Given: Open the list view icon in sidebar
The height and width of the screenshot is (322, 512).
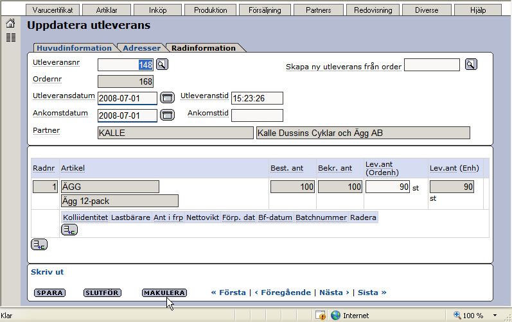Looking at the screenshot, I should [x=11, y=37].
